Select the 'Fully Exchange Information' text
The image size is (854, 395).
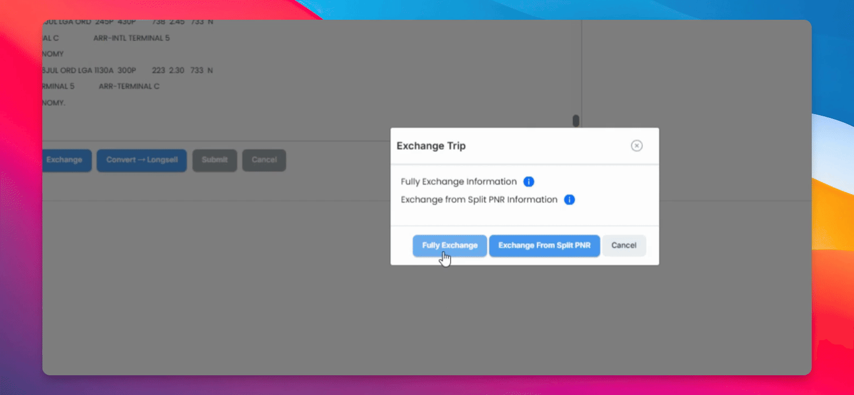pos(459,182)
